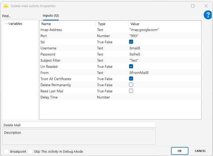Viewport: 213px width, 156px height.
Task: Toggle the Un Readed checkbox
Action: (131, 66)
